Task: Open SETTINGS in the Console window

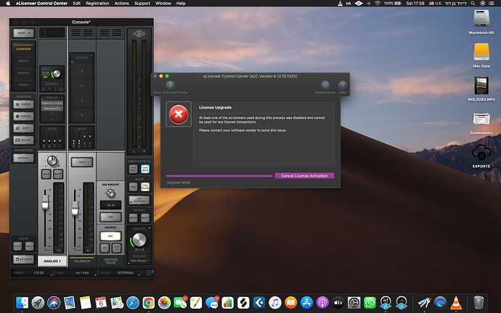Action: [24, 259]
